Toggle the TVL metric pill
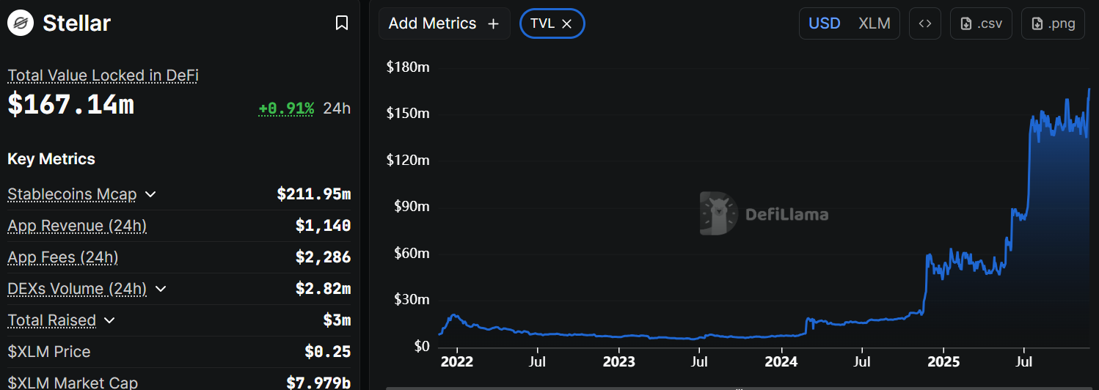 [x=543, y=23]
